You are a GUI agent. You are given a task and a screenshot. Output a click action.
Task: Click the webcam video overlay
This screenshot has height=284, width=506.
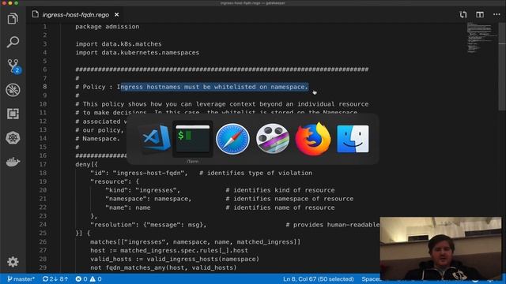click(440, 248)
